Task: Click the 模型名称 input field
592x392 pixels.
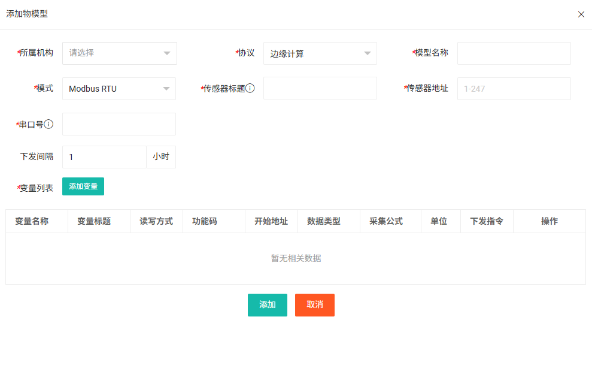Action: click(x=514, y=53)
